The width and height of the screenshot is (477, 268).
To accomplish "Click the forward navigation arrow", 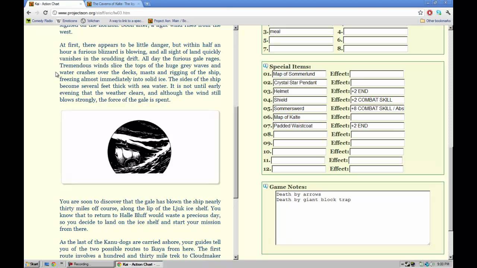I will pyautogui.click(x=37, y=13).
